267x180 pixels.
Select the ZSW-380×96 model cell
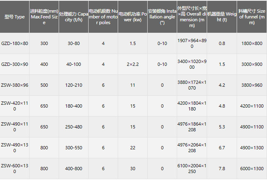pyautogui.click(x=14, y=85)
